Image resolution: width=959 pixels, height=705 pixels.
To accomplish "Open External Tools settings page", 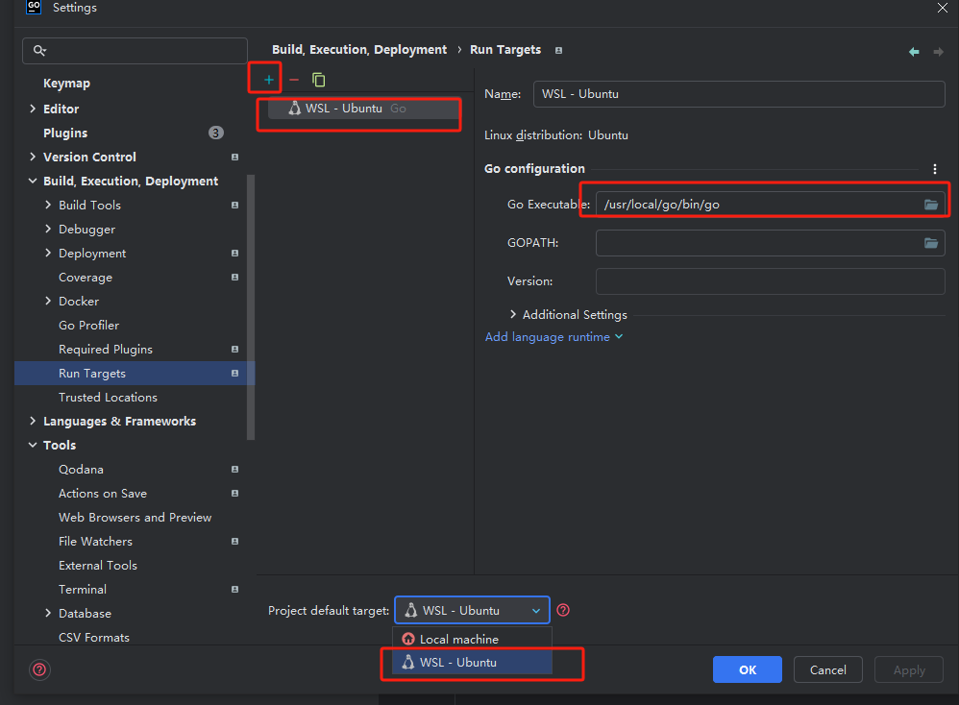I will click(98, 566).
